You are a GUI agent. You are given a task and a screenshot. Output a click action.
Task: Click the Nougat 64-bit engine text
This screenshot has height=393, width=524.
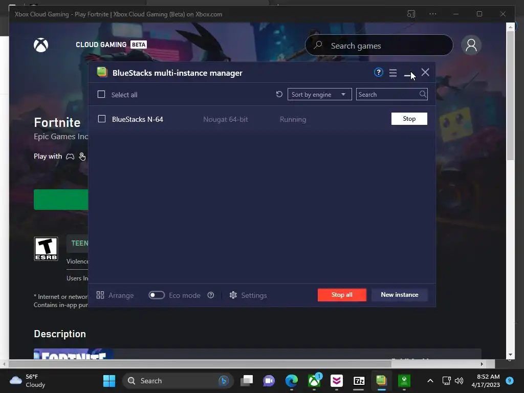[226, 119]
